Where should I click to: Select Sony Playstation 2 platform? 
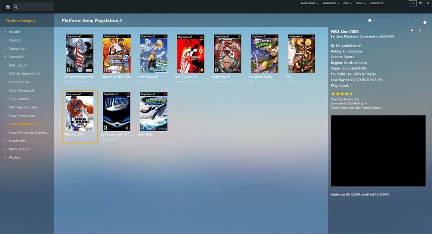click(x=23, y=124)
